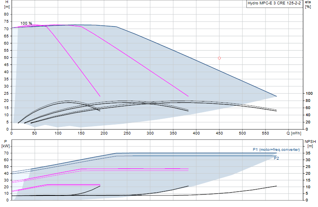This screenshot has width=318, height=207.
Task: Click the 70 value on the P [kW] axis
Action: [6, 153]
